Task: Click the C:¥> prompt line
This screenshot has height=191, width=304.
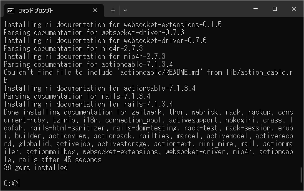Action: tap(11, 183)
